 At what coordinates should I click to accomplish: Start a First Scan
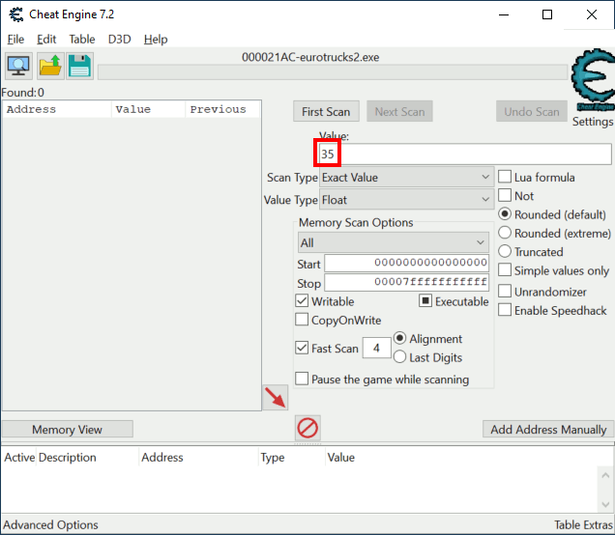[326, 112]
